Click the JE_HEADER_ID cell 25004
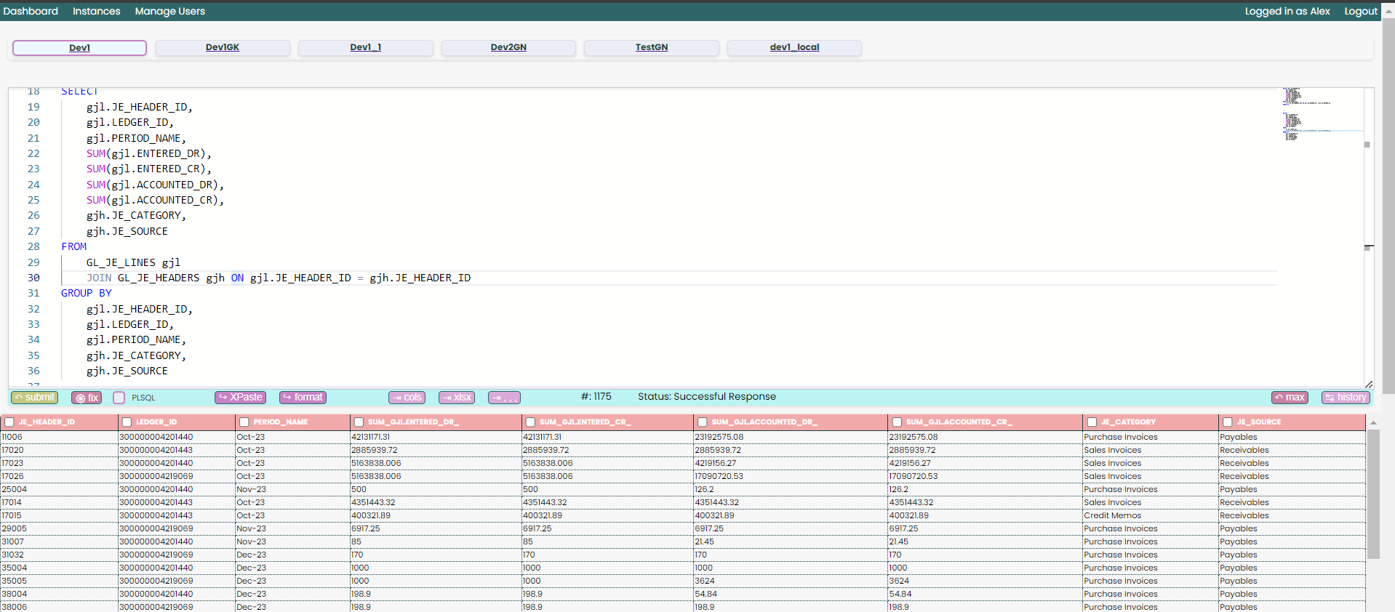1395x612 pixels. (59, 489)
